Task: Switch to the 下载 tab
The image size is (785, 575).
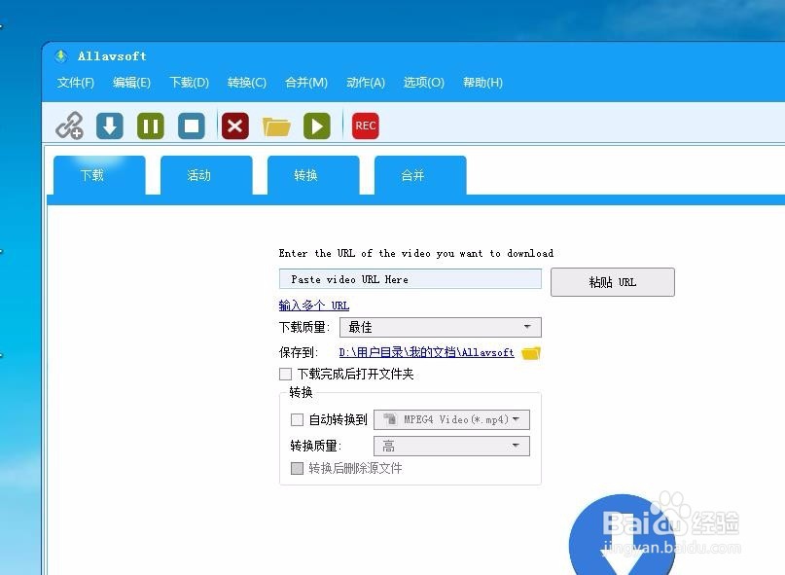Action: tap(99, 175)
